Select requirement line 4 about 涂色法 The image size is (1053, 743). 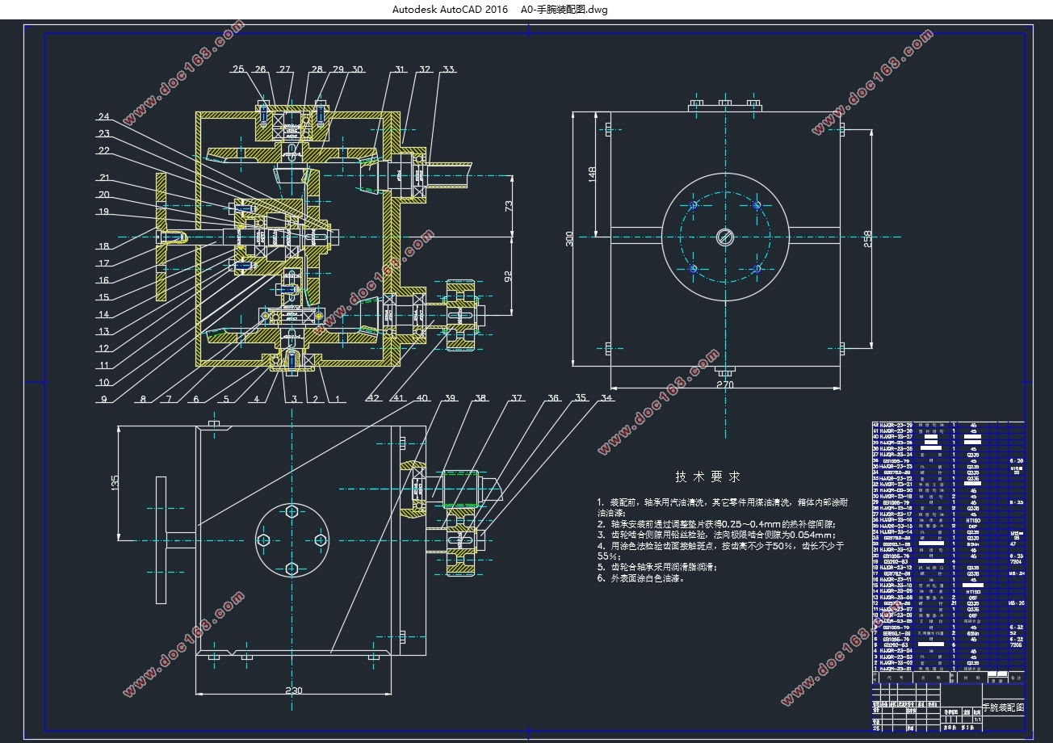pyautogui.click(x=720, y=551)
